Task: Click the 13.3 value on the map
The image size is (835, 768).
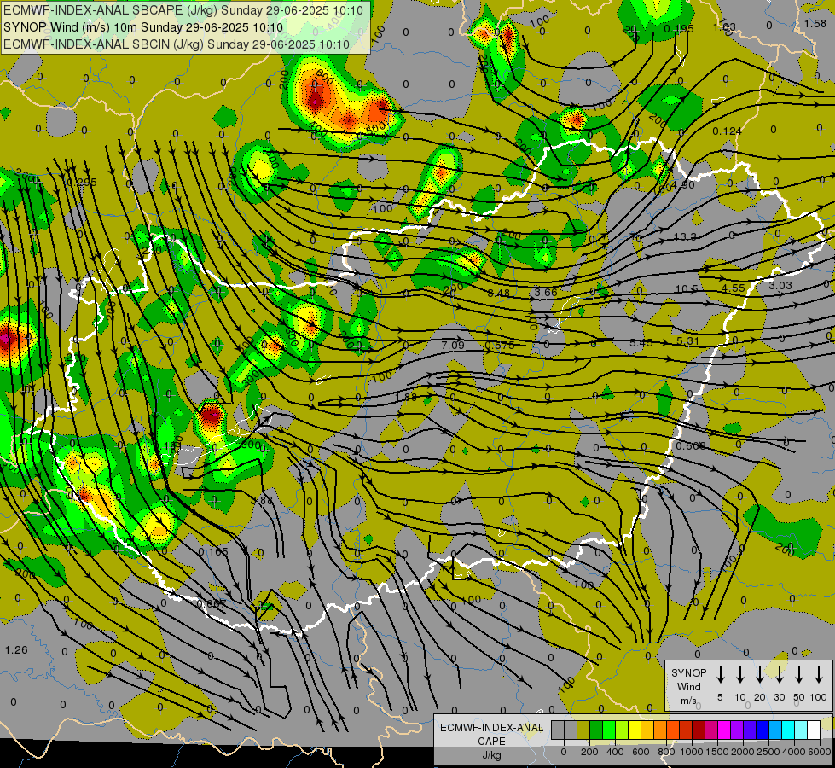Action: pyautogui.click(x=685, y=236)
